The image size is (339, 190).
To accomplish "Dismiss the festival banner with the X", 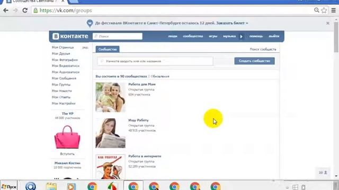I will pyautogui.click(x=328, y=23).
